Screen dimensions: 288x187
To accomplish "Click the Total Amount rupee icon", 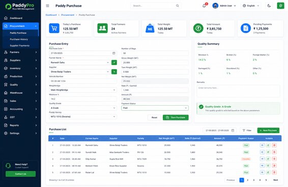I will (198, 28).
